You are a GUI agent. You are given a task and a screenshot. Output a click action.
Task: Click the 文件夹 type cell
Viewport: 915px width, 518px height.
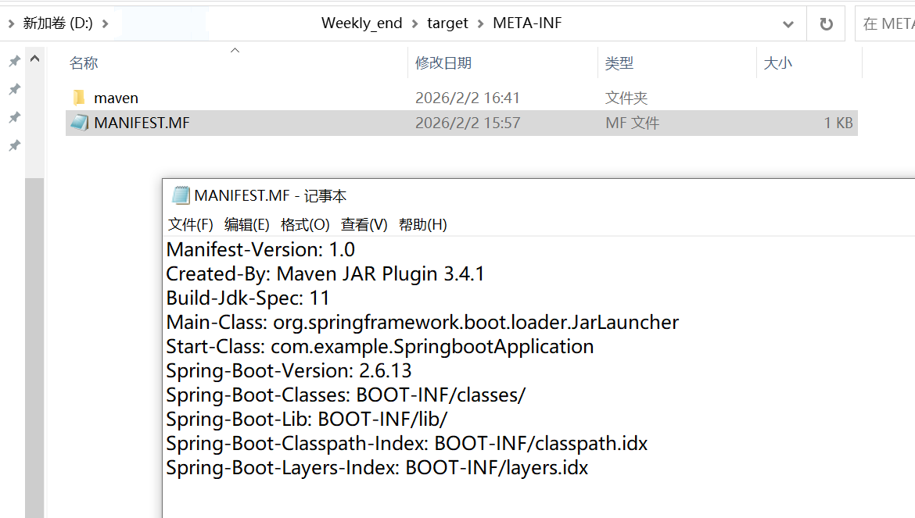tap(626, 98)
